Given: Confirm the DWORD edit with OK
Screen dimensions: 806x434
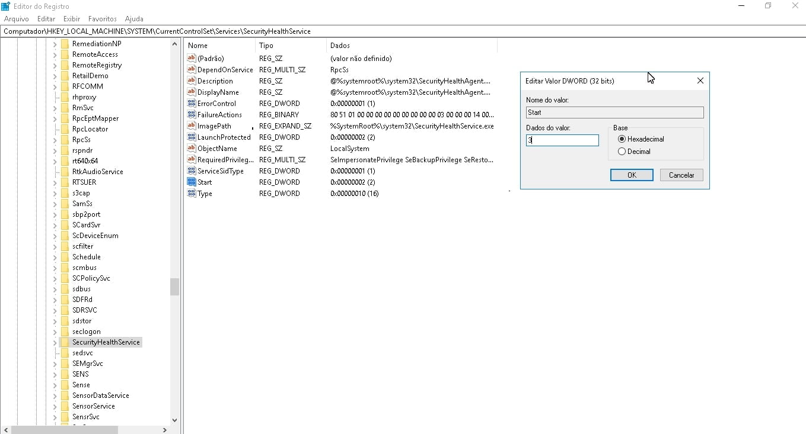Looking at the screenshot, I should point(632,175).
